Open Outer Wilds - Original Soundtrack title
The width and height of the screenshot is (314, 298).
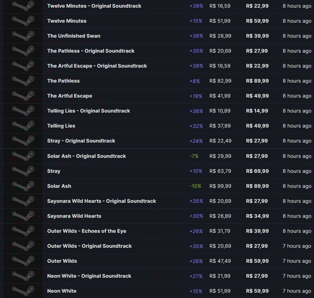pos(89,246)
